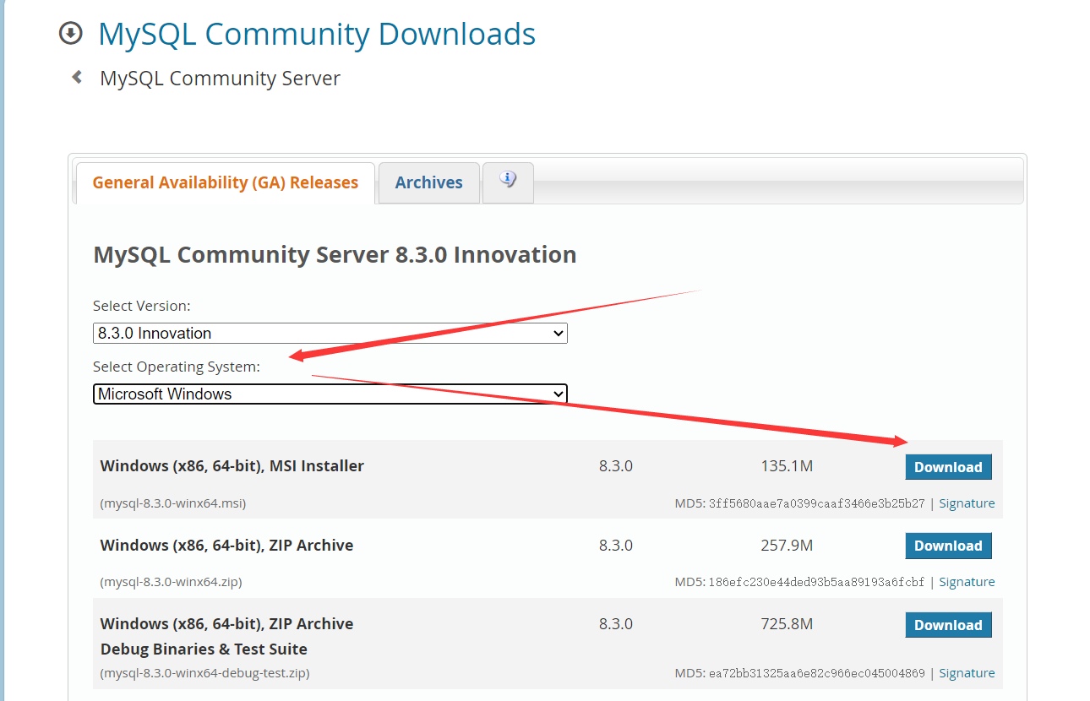1090x701 pixels.
Task: Click the 725.8M file size value
Action: point(787,624)
